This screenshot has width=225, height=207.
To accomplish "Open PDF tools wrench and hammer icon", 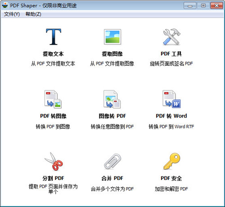I will (171, 37).
